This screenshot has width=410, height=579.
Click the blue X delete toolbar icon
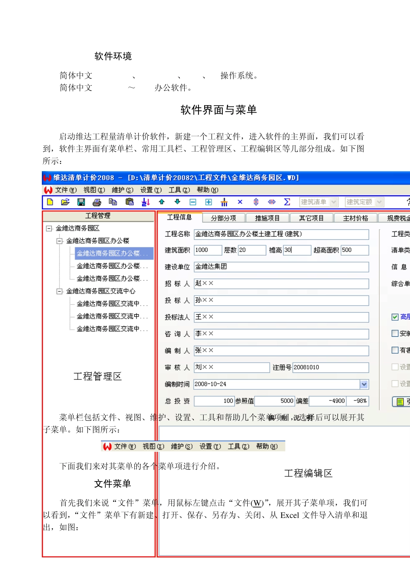point(240,202)
